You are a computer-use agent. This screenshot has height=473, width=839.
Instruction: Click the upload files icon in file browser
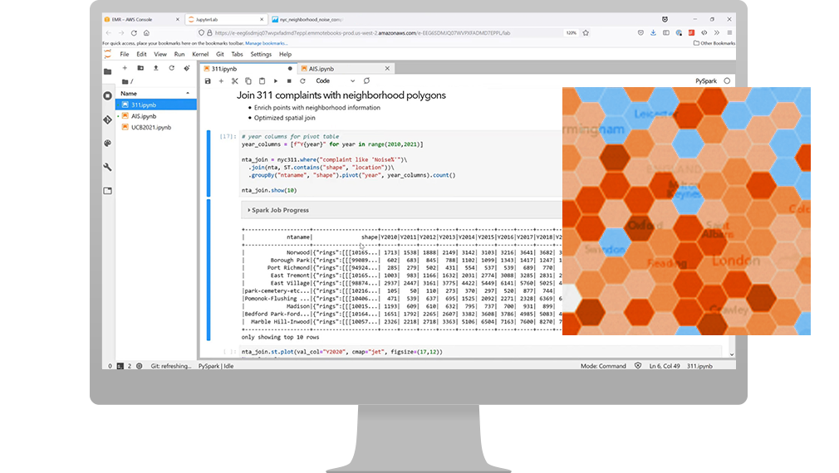tap(155, 68)
